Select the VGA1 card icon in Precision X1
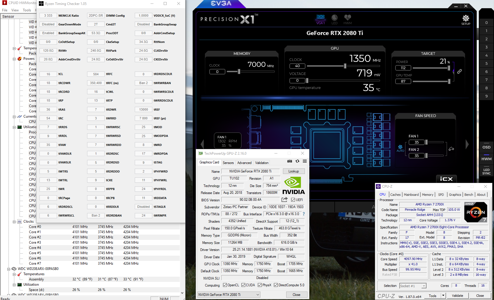The height and width of the screenshot is (300, 494). coord(320,19)
